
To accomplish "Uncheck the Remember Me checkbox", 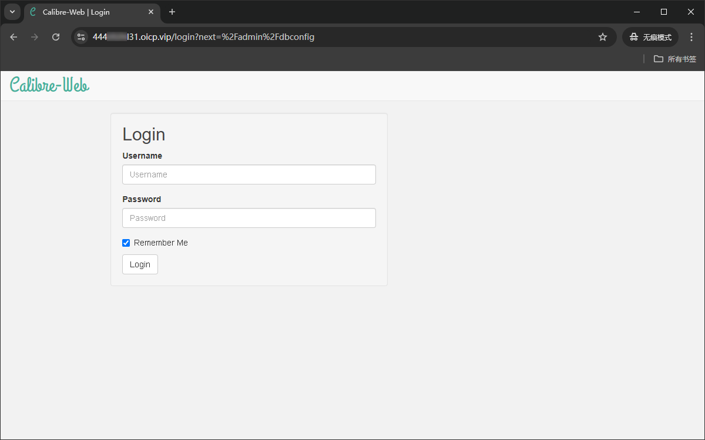I will [126, 243].
